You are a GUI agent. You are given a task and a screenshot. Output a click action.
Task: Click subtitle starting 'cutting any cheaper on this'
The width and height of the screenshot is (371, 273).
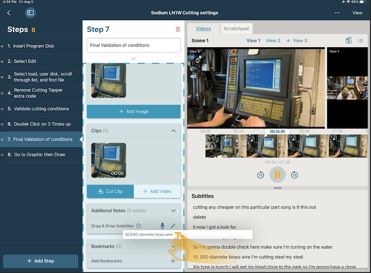[x=254, y=207]
